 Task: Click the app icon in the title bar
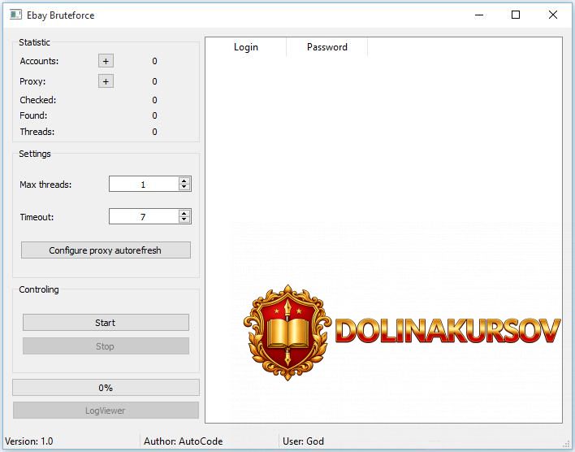15,15
